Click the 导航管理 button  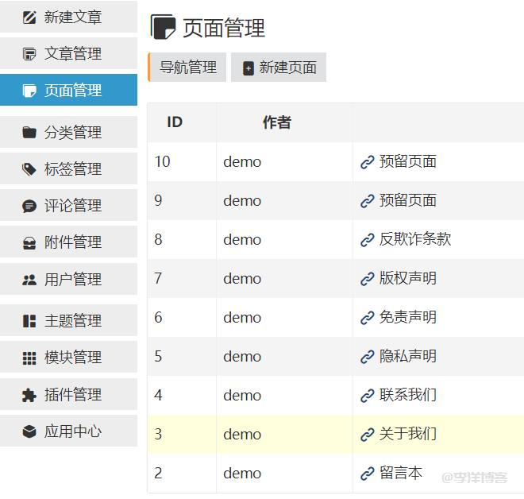tap(188, 68)
